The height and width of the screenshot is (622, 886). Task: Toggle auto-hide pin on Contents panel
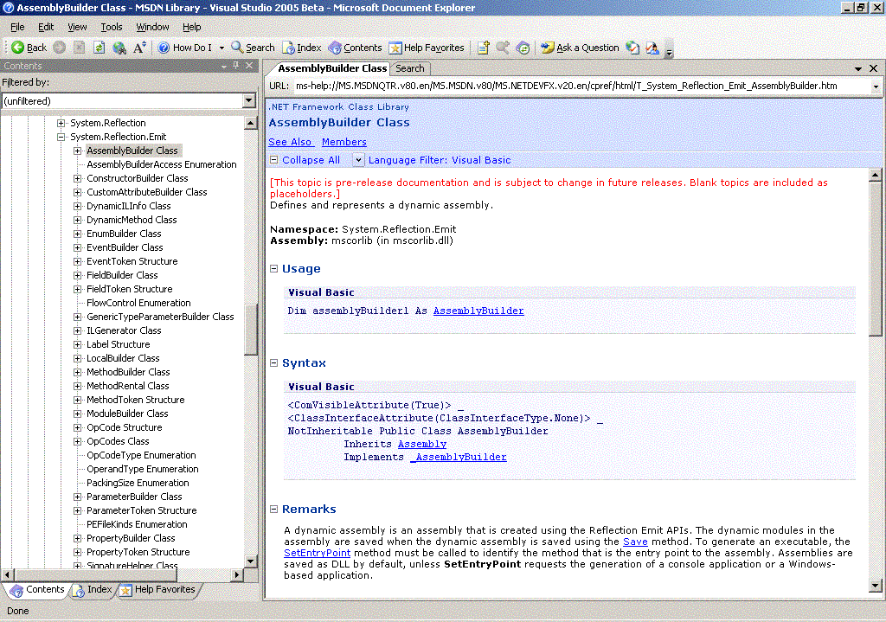(235, 66)
